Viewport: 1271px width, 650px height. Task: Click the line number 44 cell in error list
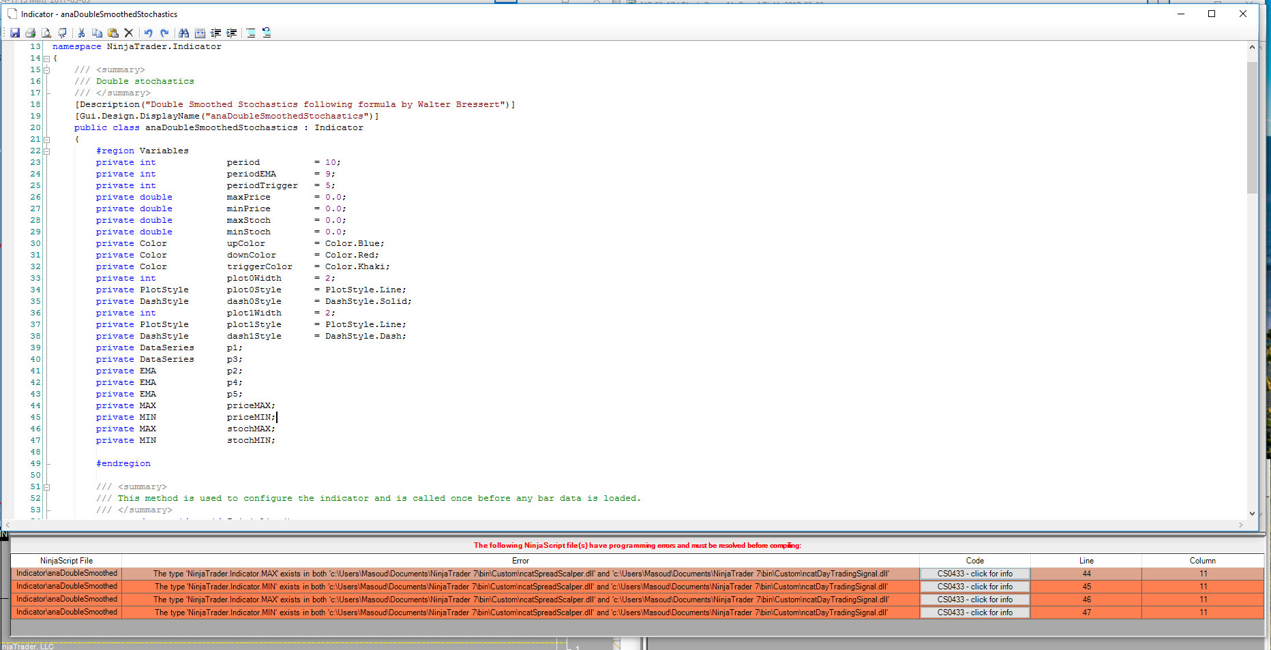point(1086,574)
